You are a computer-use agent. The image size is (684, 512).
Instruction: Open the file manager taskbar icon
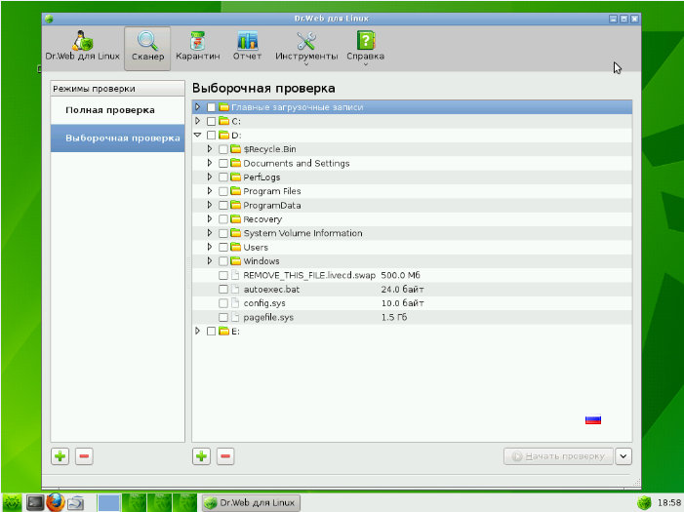tap(76, 503)
